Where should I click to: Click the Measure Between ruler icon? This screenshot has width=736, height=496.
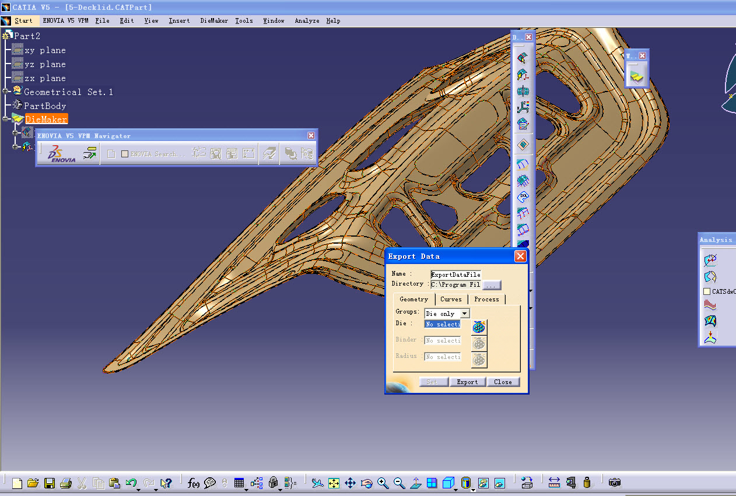coord(554,483)
